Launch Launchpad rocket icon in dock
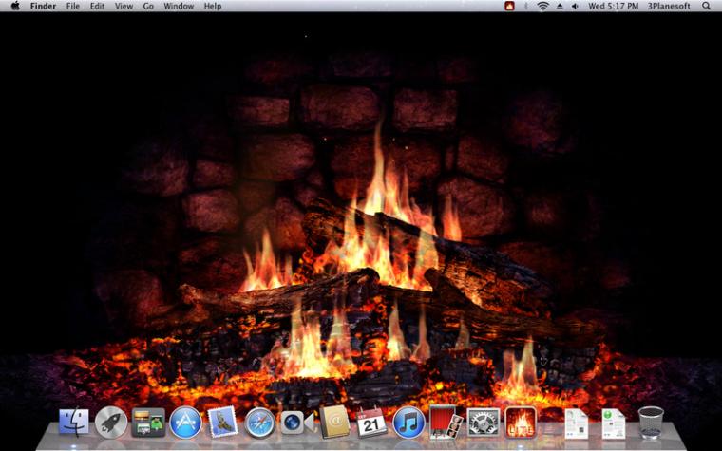The image size is (722, 451). coord(111,422)
